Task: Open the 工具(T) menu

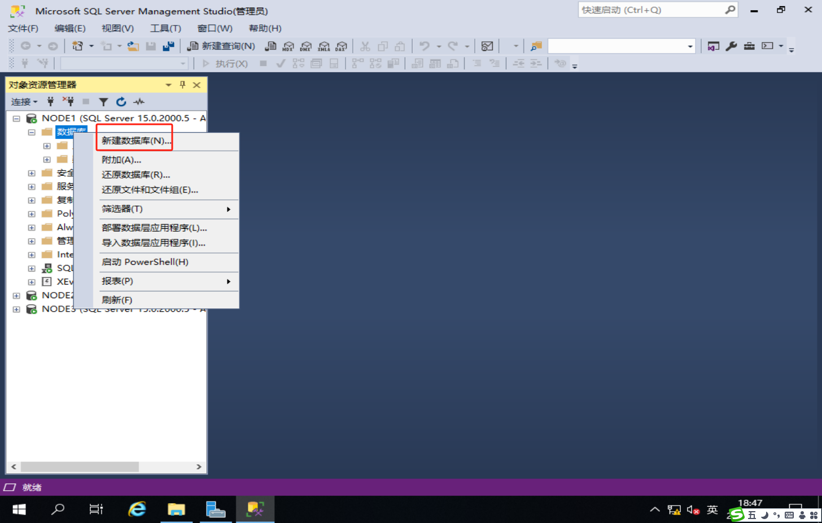Action: [x=165, y=28]
